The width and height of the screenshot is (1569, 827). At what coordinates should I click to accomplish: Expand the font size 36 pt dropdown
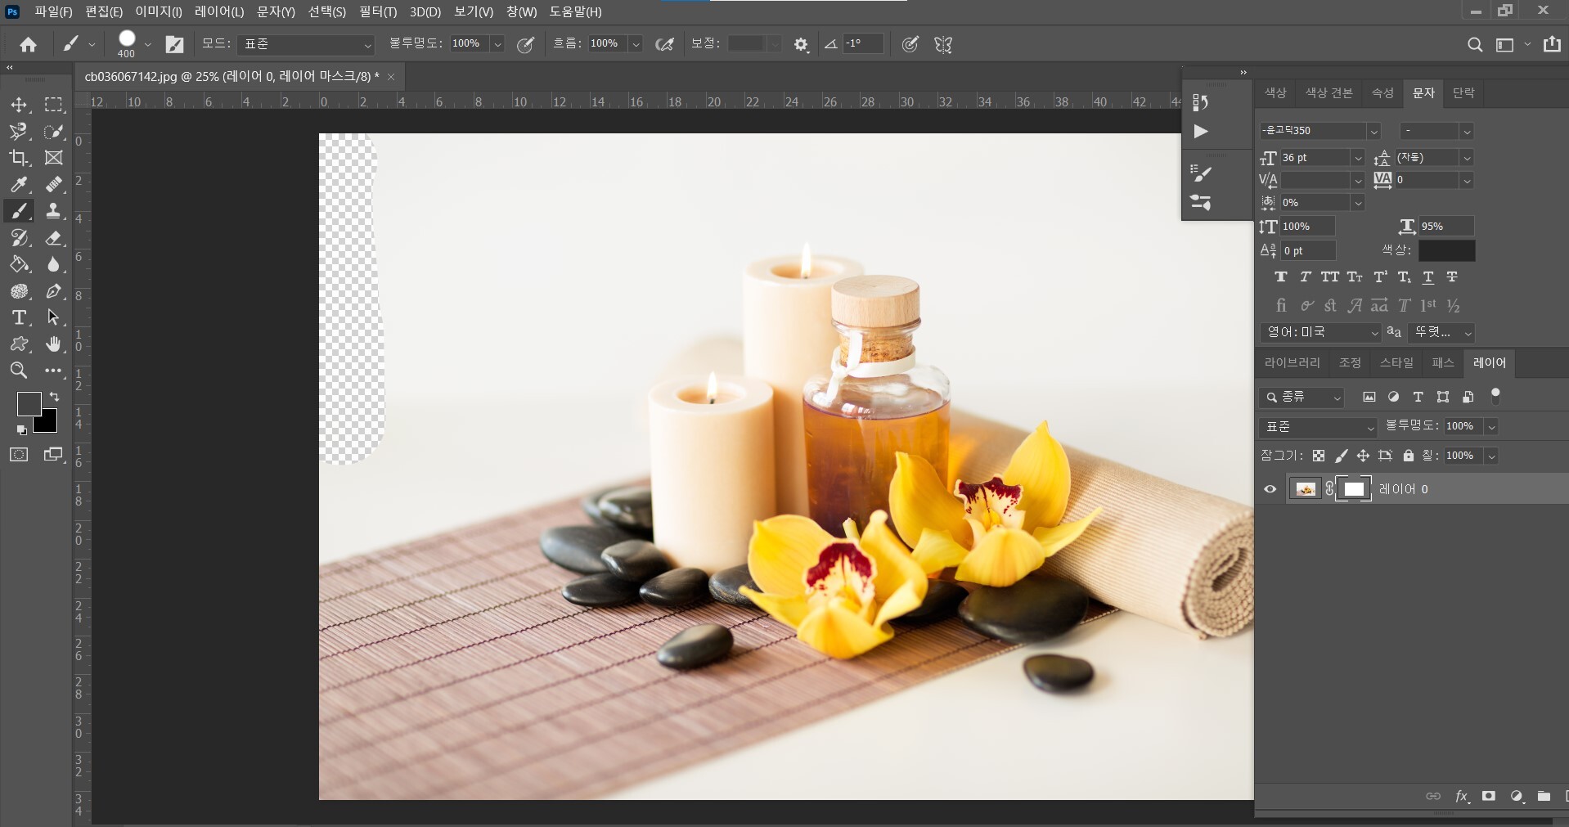tap(1358, 158)
